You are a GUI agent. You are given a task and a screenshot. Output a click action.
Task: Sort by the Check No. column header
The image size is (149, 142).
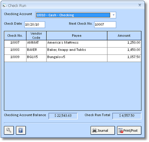pyautogui.click(x=15, y=36)
